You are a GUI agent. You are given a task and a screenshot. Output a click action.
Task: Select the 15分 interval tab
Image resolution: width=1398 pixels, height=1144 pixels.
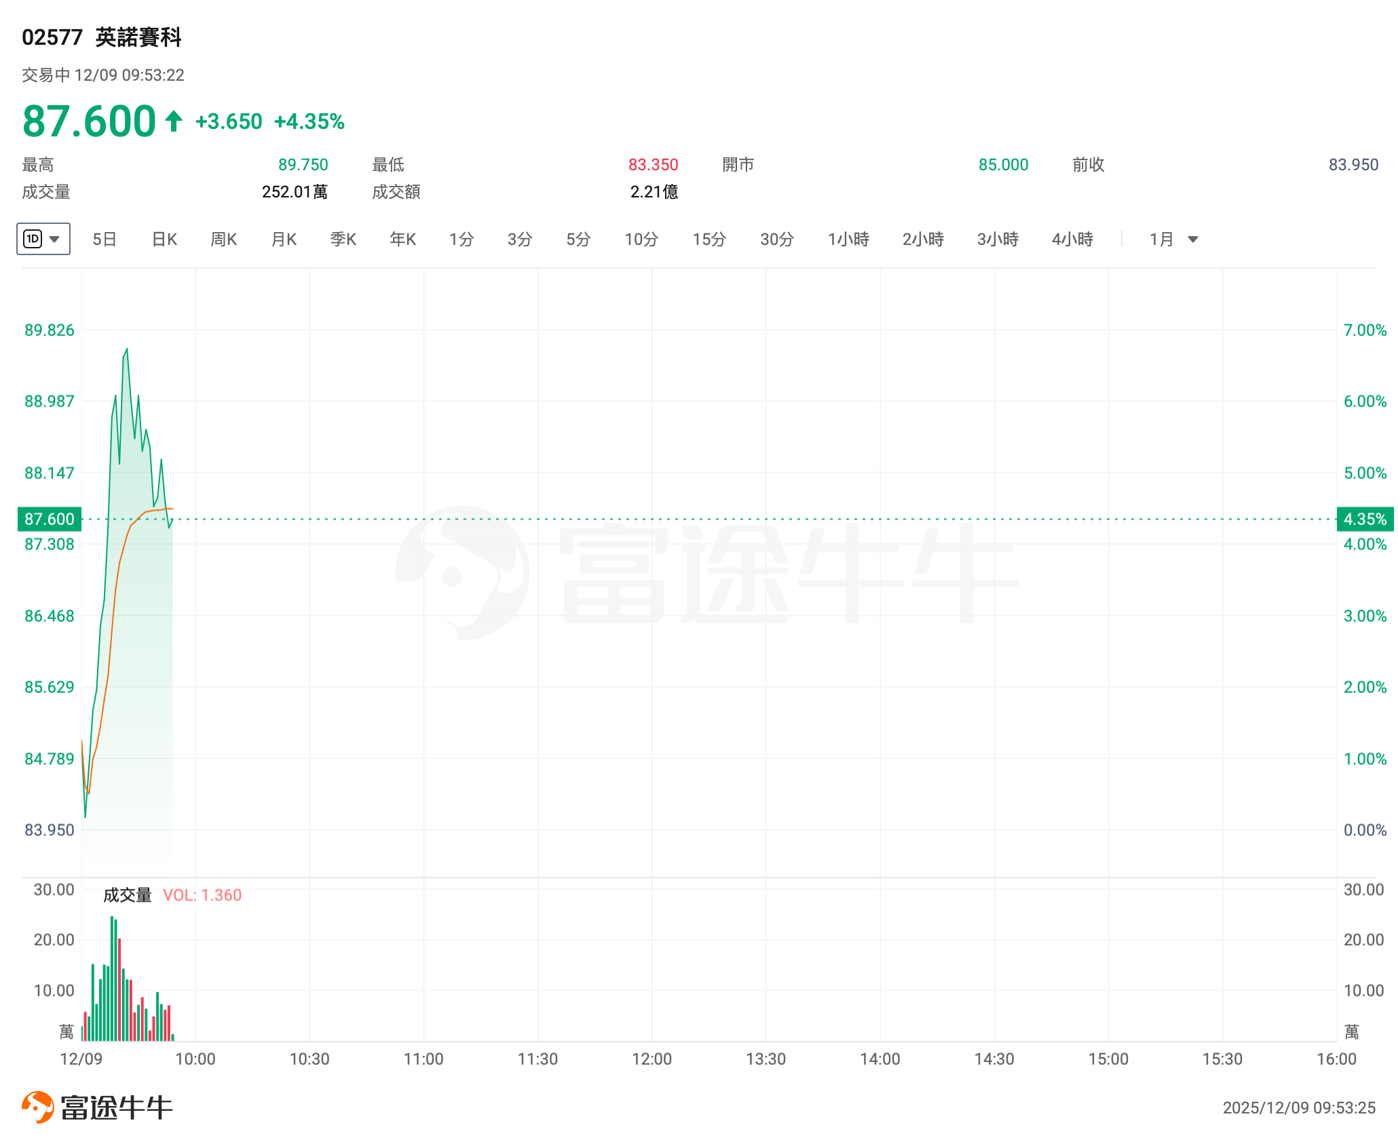pyautogui.click(x=709, y=239)
